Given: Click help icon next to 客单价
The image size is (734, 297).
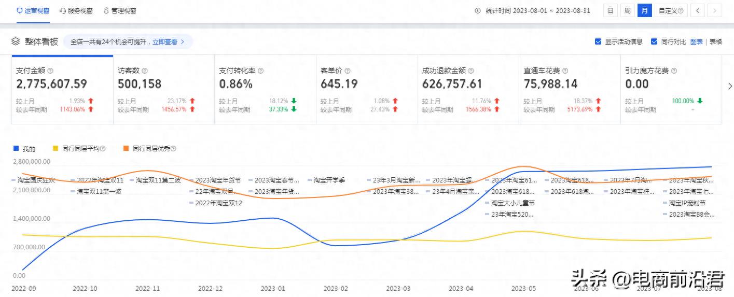Looking at the screenshot, I should [x=348, y=71].
